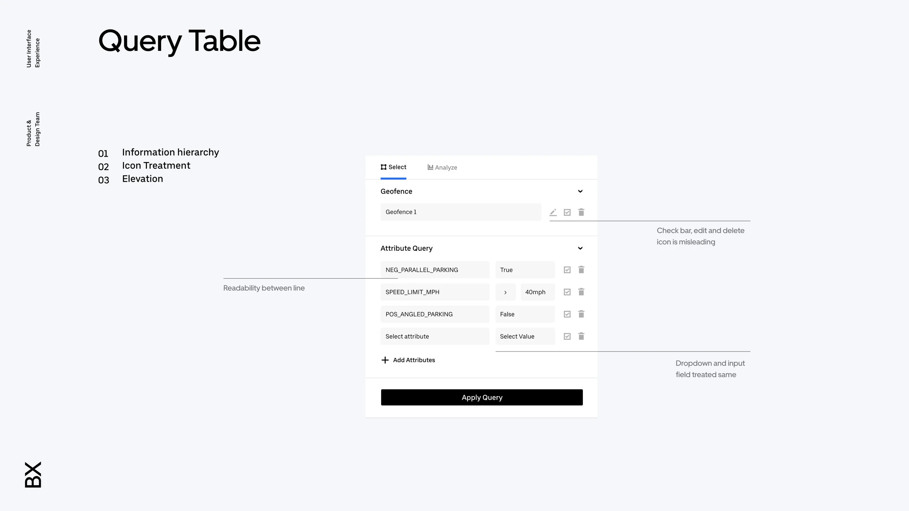
Task: Click the BX logo
Action: (x=33, y=475)
